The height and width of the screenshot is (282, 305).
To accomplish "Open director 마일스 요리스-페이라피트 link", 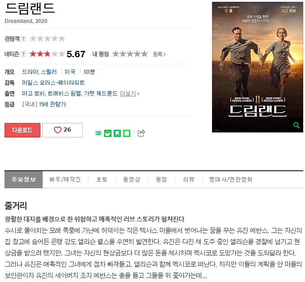I will (x=53, y=83).
